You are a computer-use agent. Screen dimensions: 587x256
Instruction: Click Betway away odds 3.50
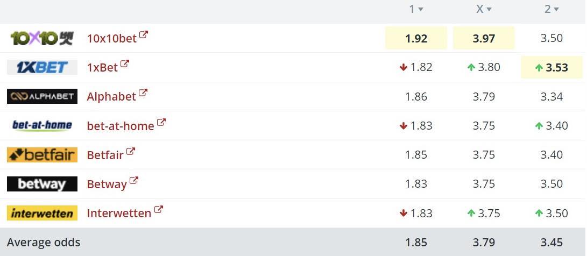(551, 184)
